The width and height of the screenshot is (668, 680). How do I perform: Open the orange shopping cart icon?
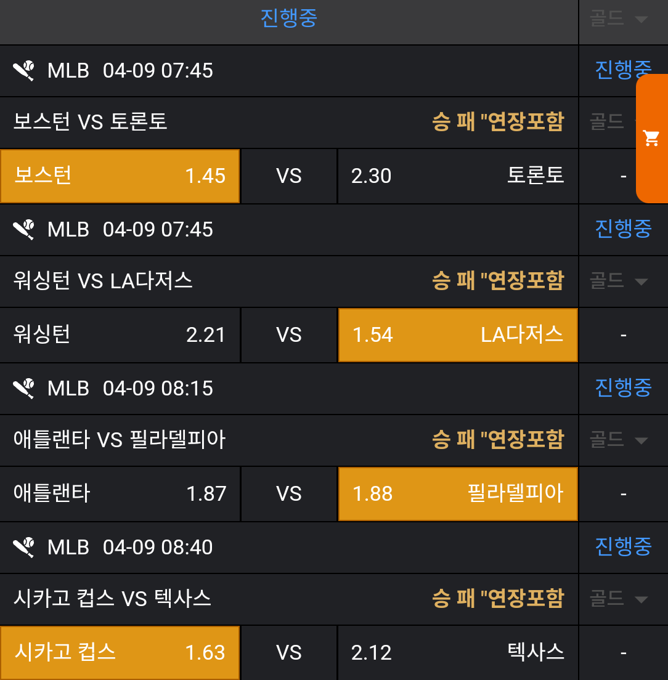pyautogui.click(x=651, y=139)
